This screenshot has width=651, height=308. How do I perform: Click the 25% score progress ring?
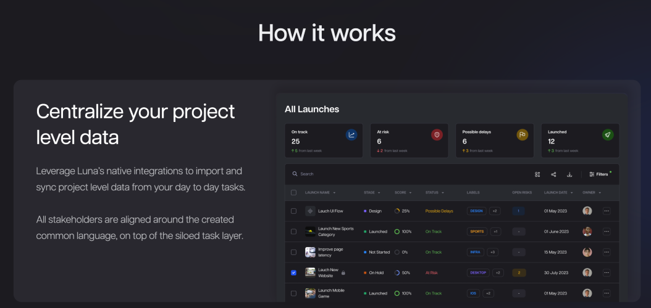(x=397, y=211)
